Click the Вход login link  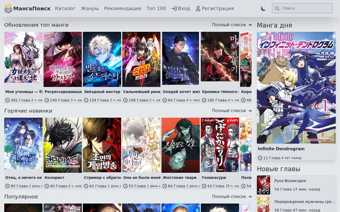(181, 8)
